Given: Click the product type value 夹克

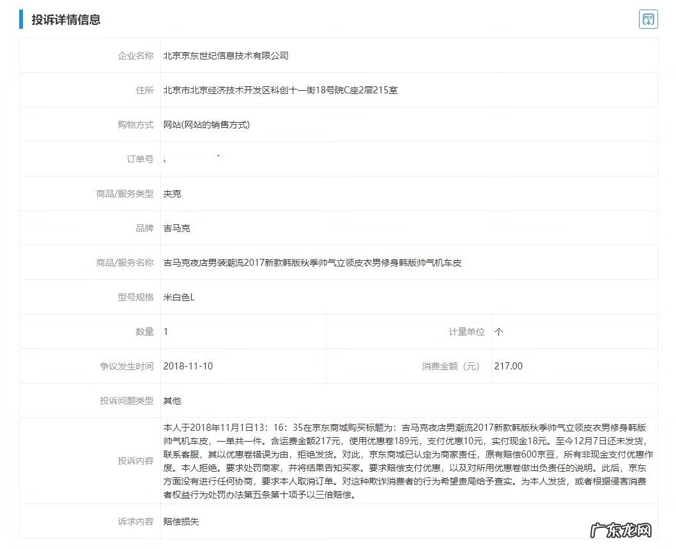Looking at the screenshot, I should pyautogui.click(x=172, y=194).
